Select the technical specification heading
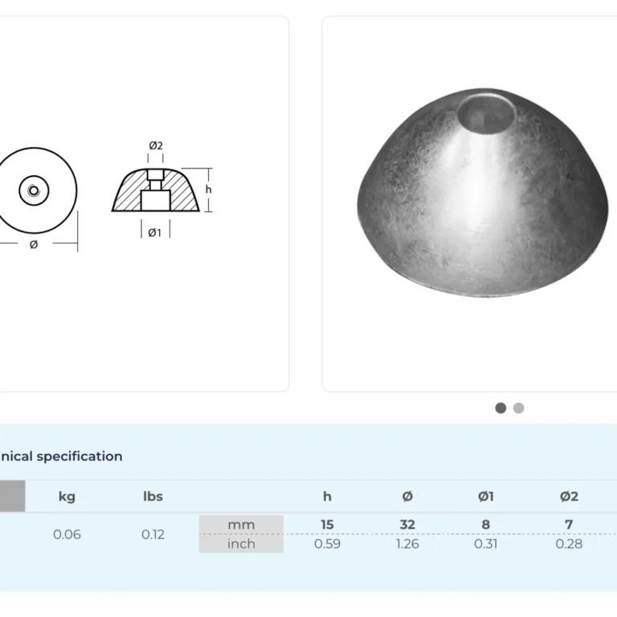 tap(61, 456)
